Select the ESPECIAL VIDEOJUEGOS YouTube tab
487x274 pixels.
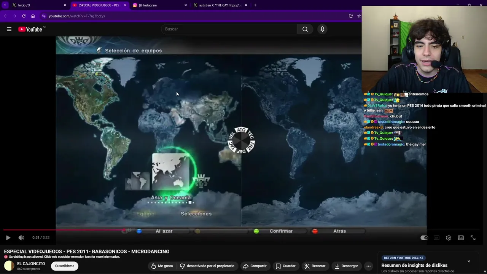click(99, 5)
